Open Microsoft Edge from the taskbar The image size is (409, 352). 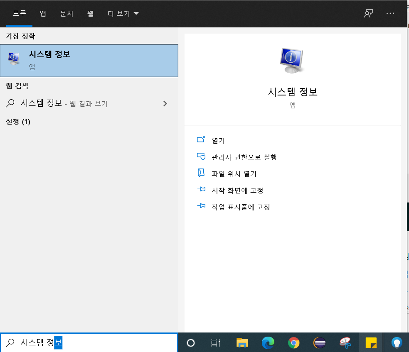tap(268, 343)
